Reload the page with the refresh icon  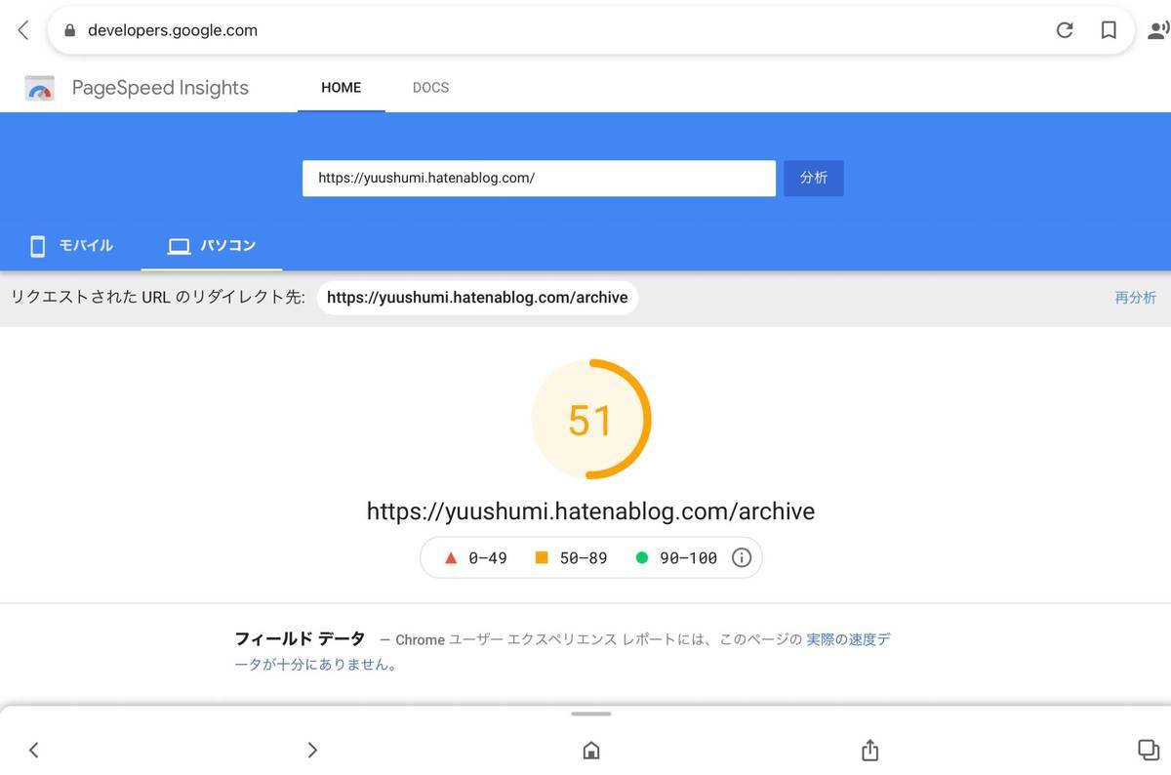point(1065,30)
